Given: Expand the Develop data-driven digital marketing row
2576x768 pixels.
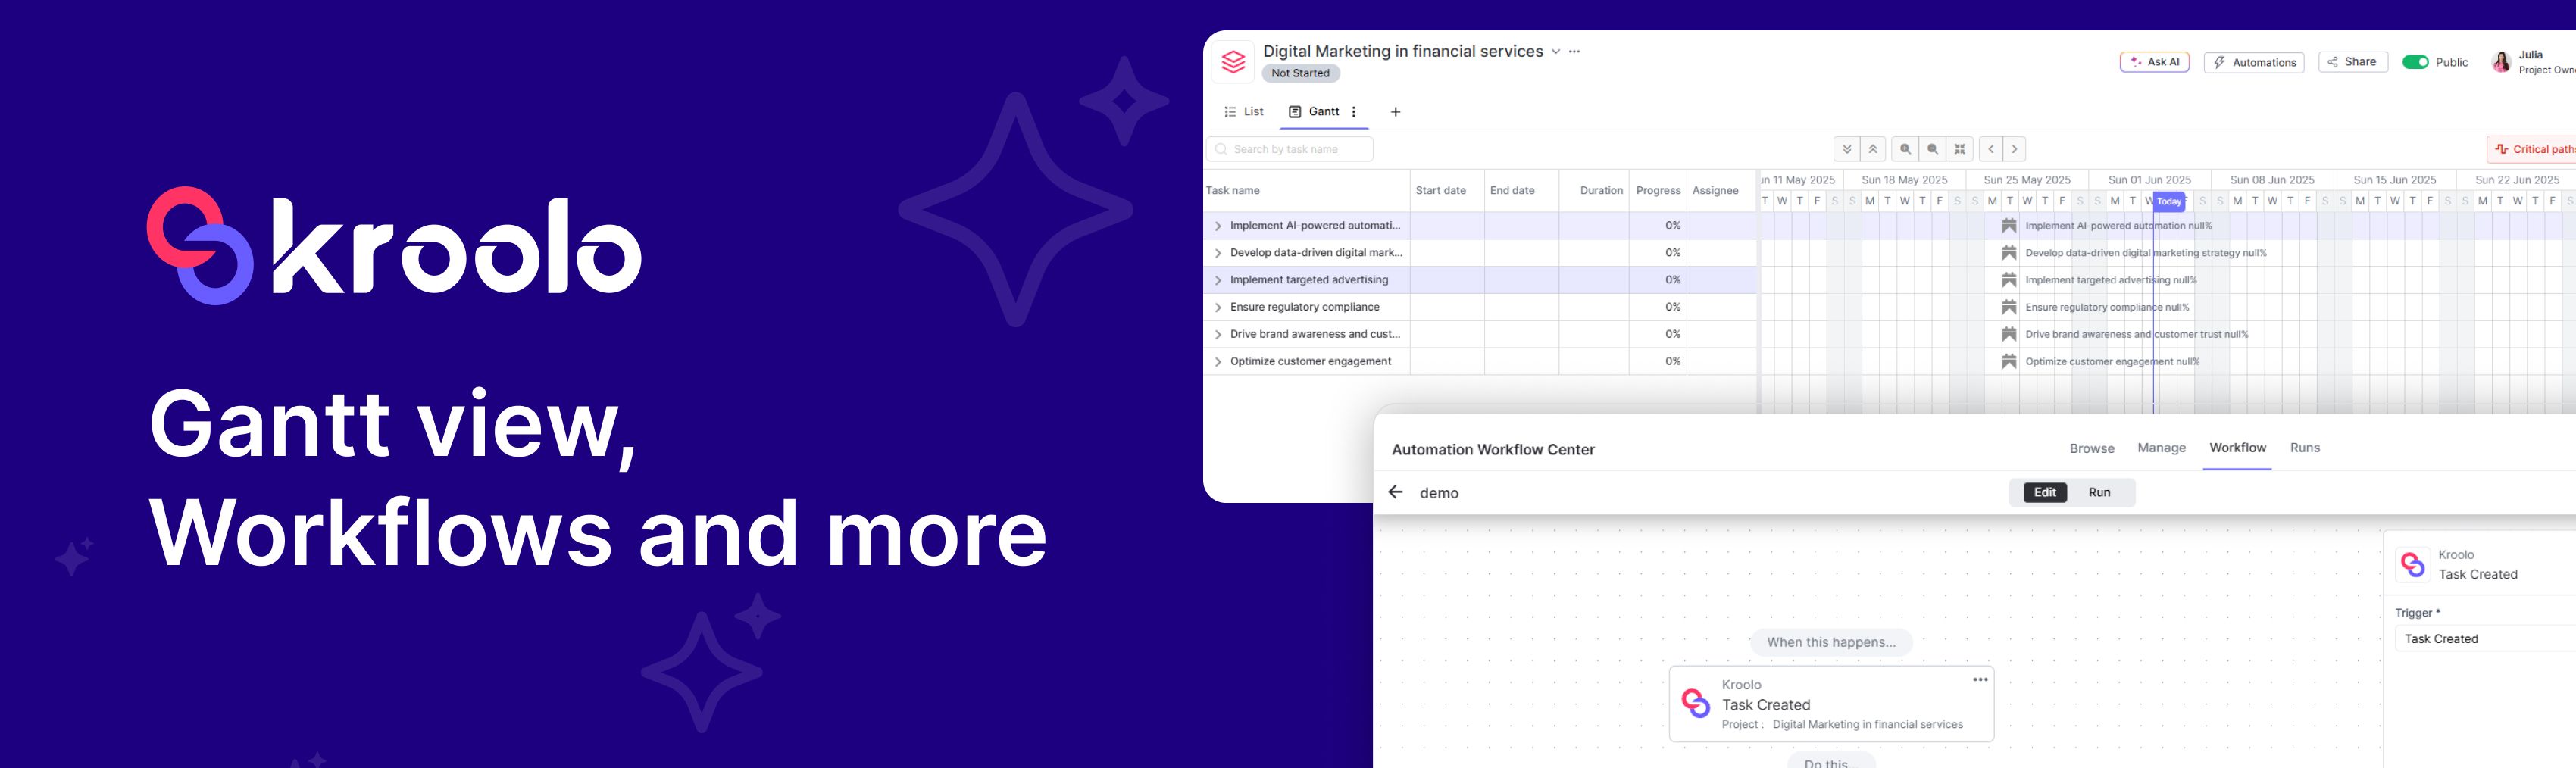Looking at the screenshot, I should click(1217, 253).
